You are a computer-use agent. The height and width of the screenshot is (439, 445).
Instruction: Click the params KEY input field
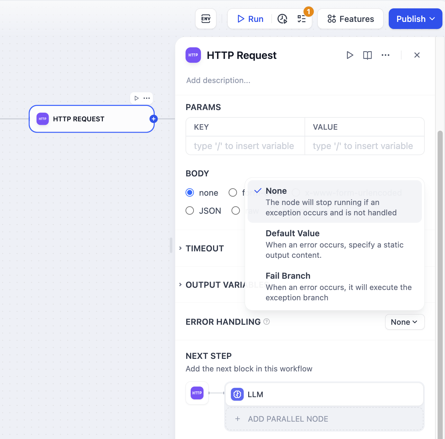245,146
